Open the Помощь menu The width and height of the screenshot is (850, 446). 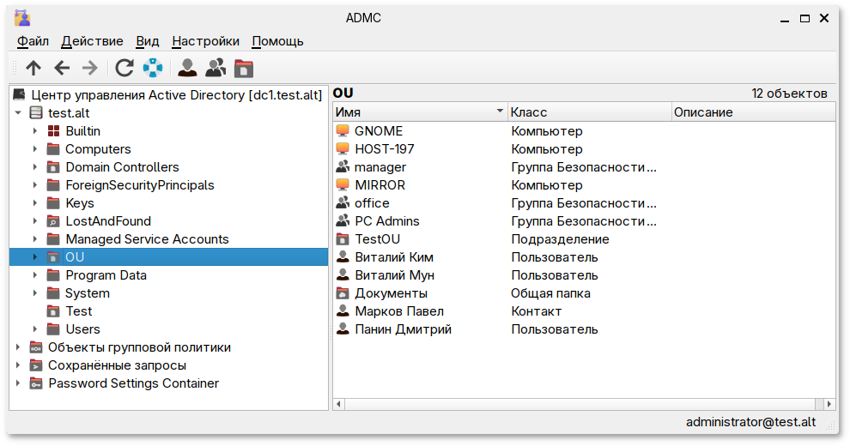click(277, 41)
